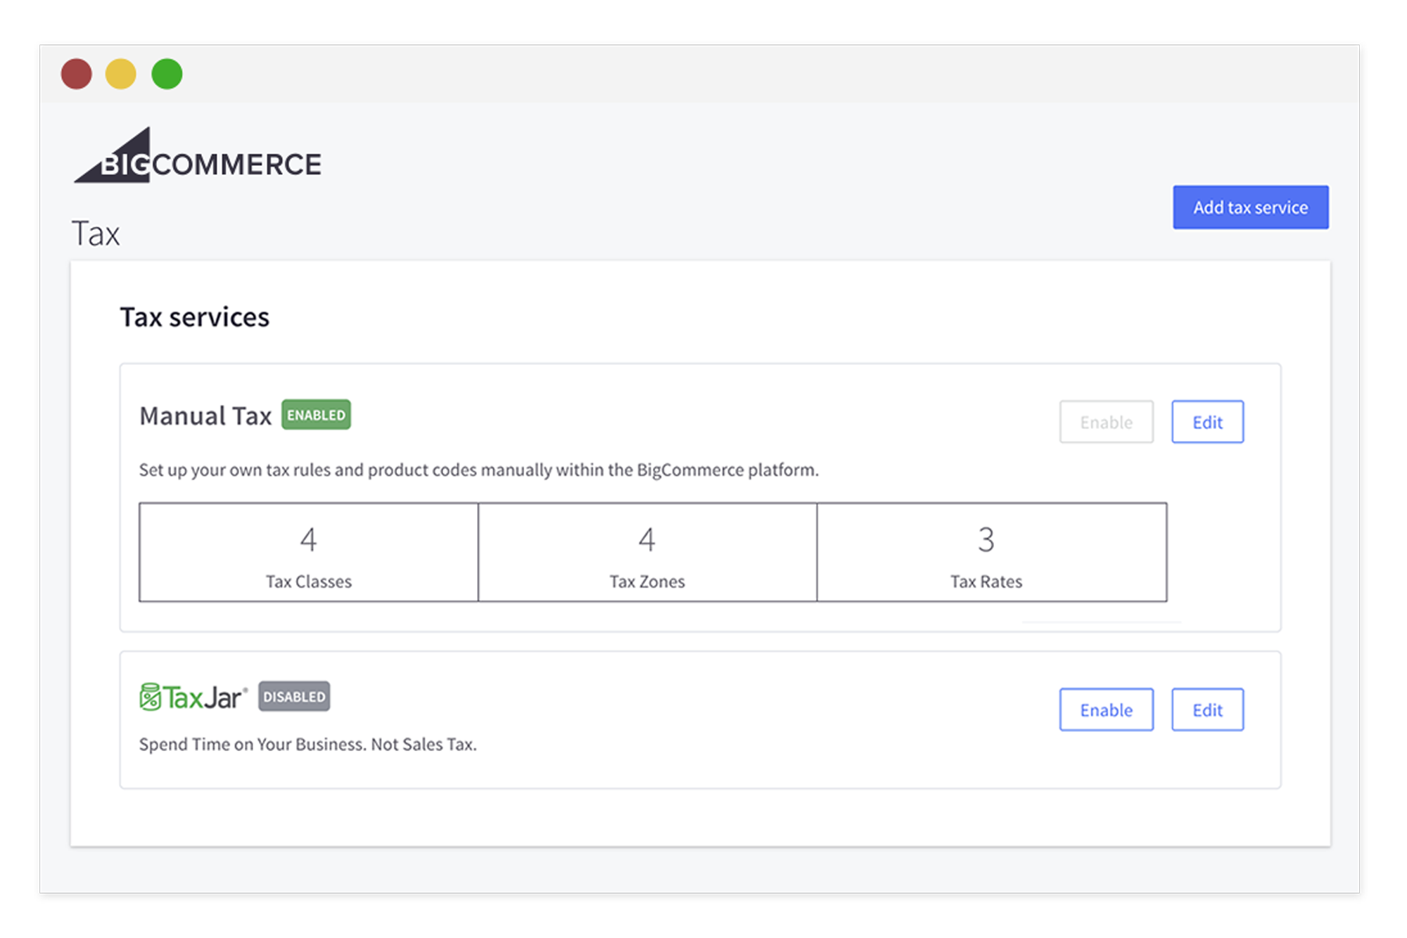The height and width of the screenshot is (938, 1407).
Task: Click the green ENABLED badge
Action: (x=316, y=415)
